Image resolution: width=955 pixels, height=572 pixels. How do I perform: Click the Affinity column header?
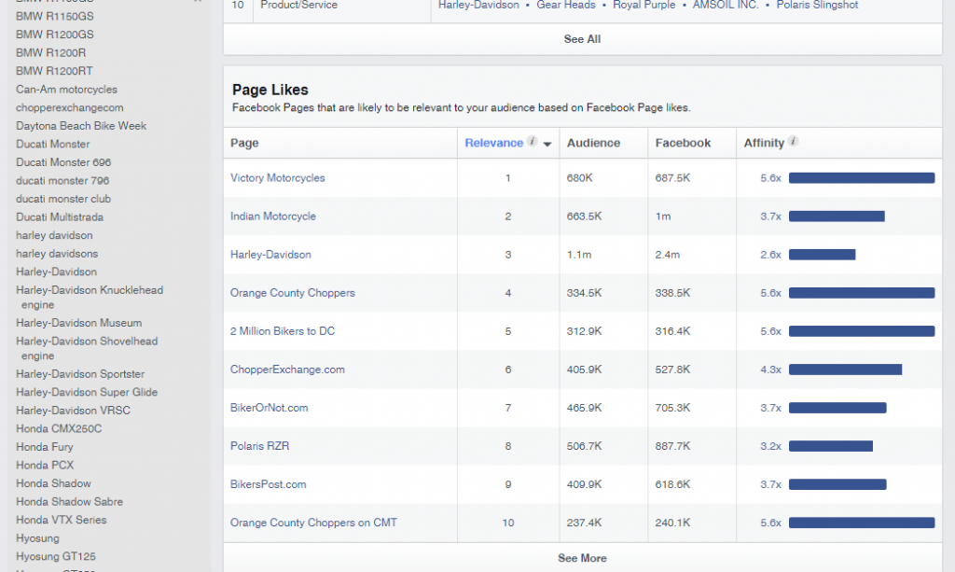[x=764, y=143]
